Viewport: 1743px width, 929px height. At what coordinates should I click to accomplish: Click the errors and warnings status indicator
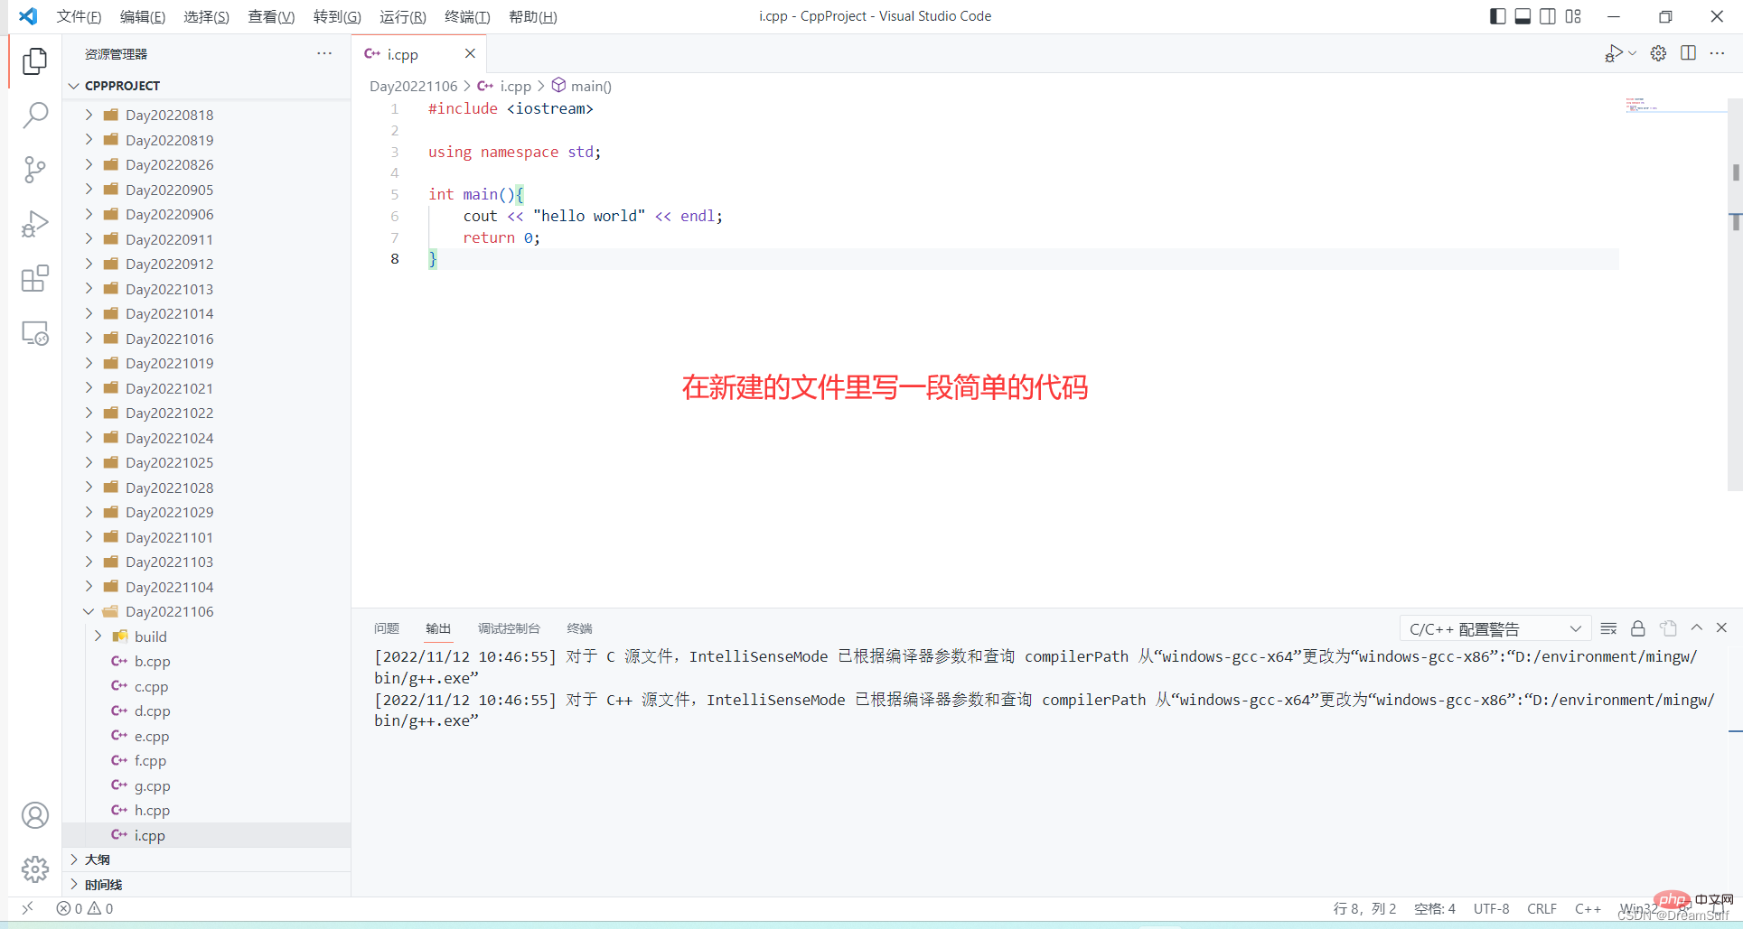tap(84, 908)
